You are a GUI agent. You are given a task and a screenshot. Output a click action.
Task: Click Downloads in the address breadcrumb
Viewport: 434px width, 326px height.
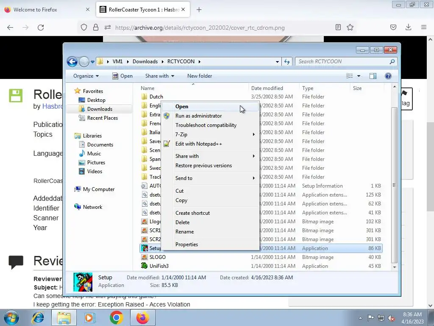[x=145, y=62]
